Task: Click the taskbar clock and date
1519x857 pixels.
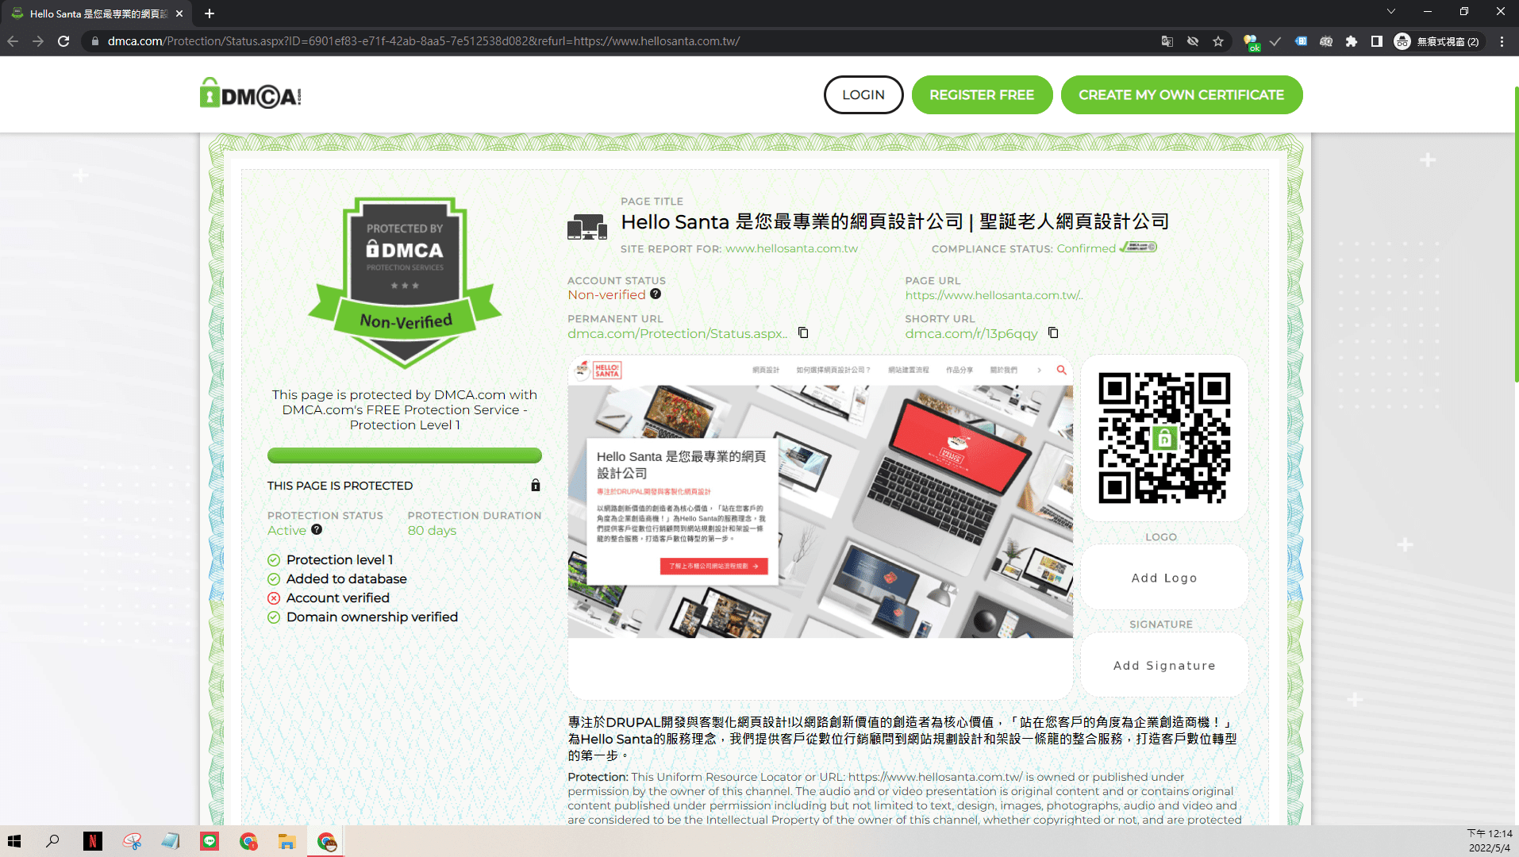Action: click(1490, 841)
